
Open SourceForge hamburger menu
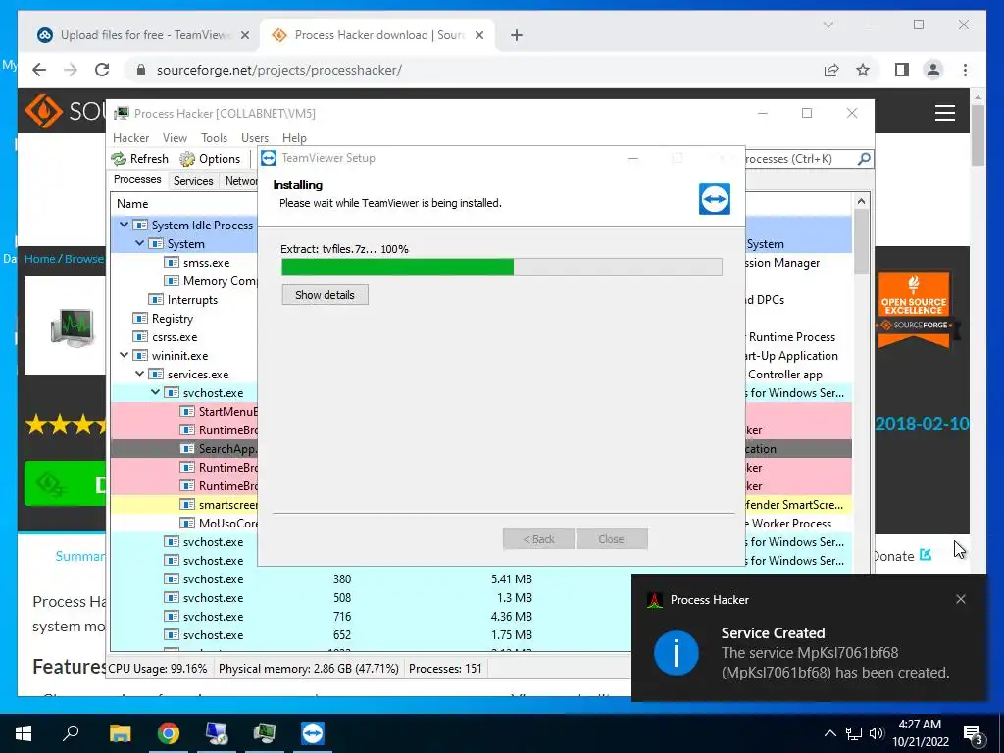944,113
